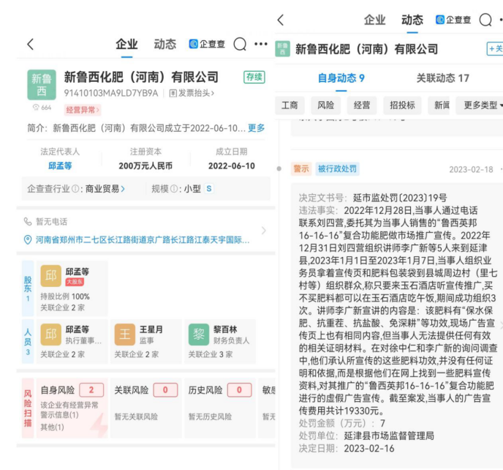
Task: Tap the 存续 status badge
Action: (x=254, y=77)
